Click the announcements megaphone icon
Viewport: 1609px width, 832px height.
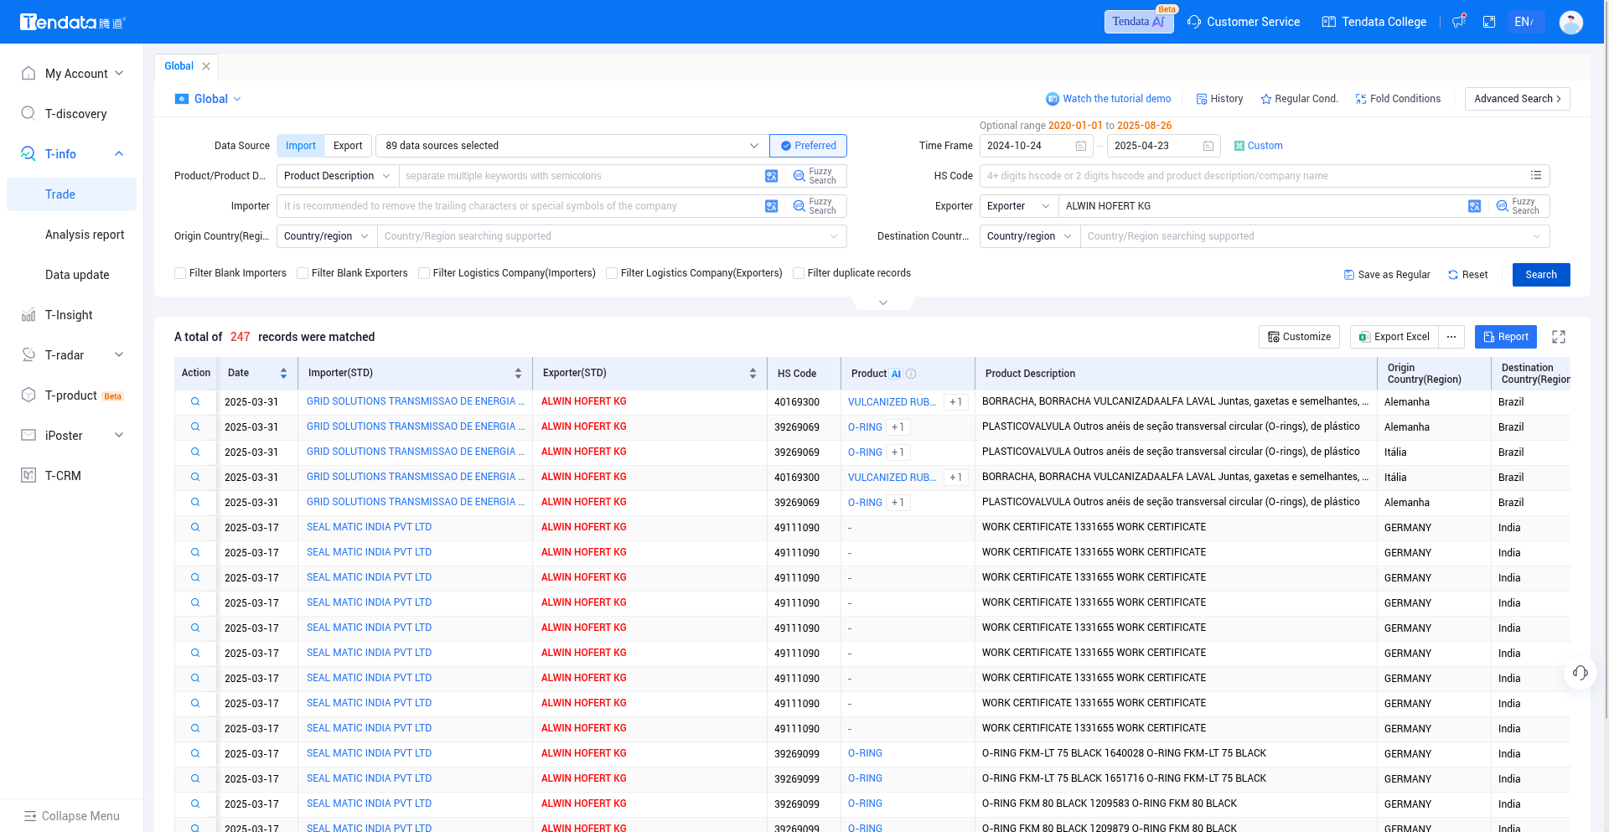(1459, 22)
